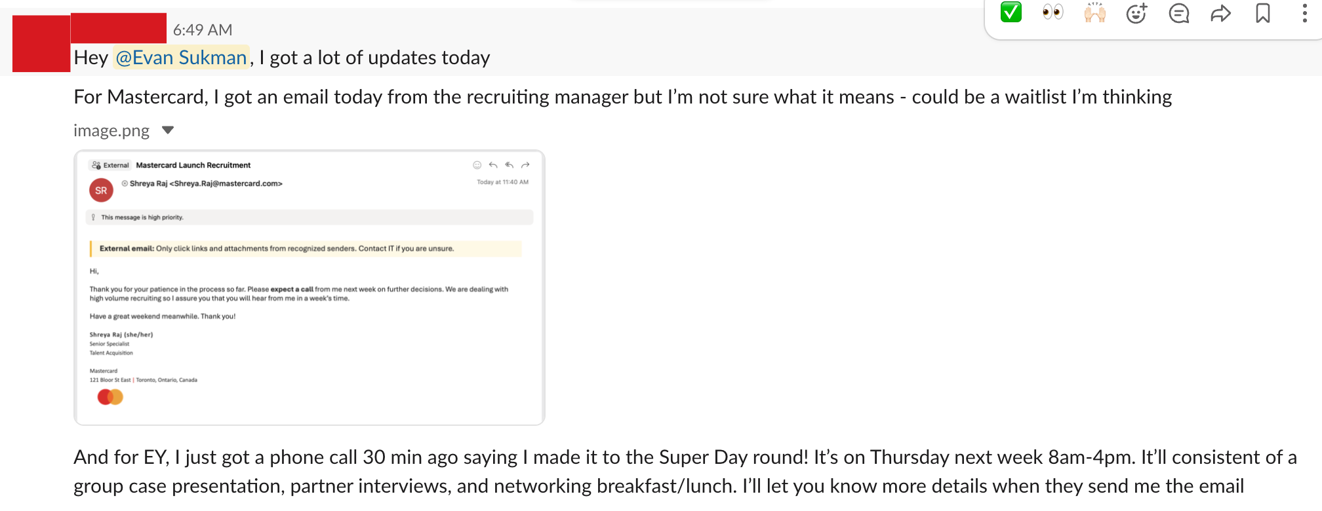This screenshot has width=1322, height=511.
Task: Reply in thread to this message
Action: [1178, 13]
